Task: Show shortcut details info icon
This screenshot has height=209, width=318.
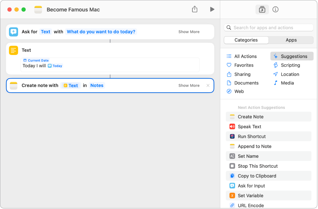Action: coord(276,10)
